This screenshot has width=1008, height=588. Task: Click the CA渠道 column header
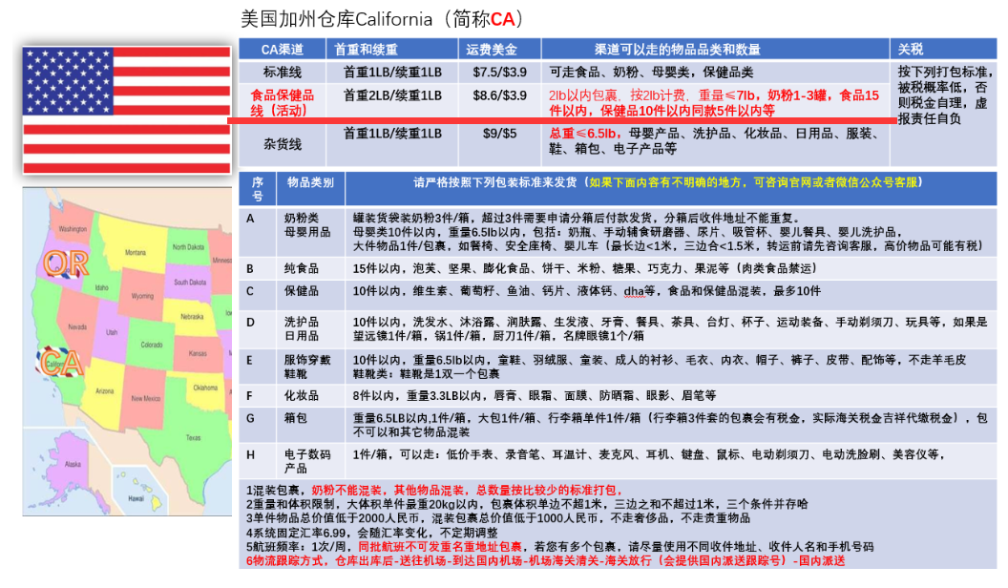[282, 50]
